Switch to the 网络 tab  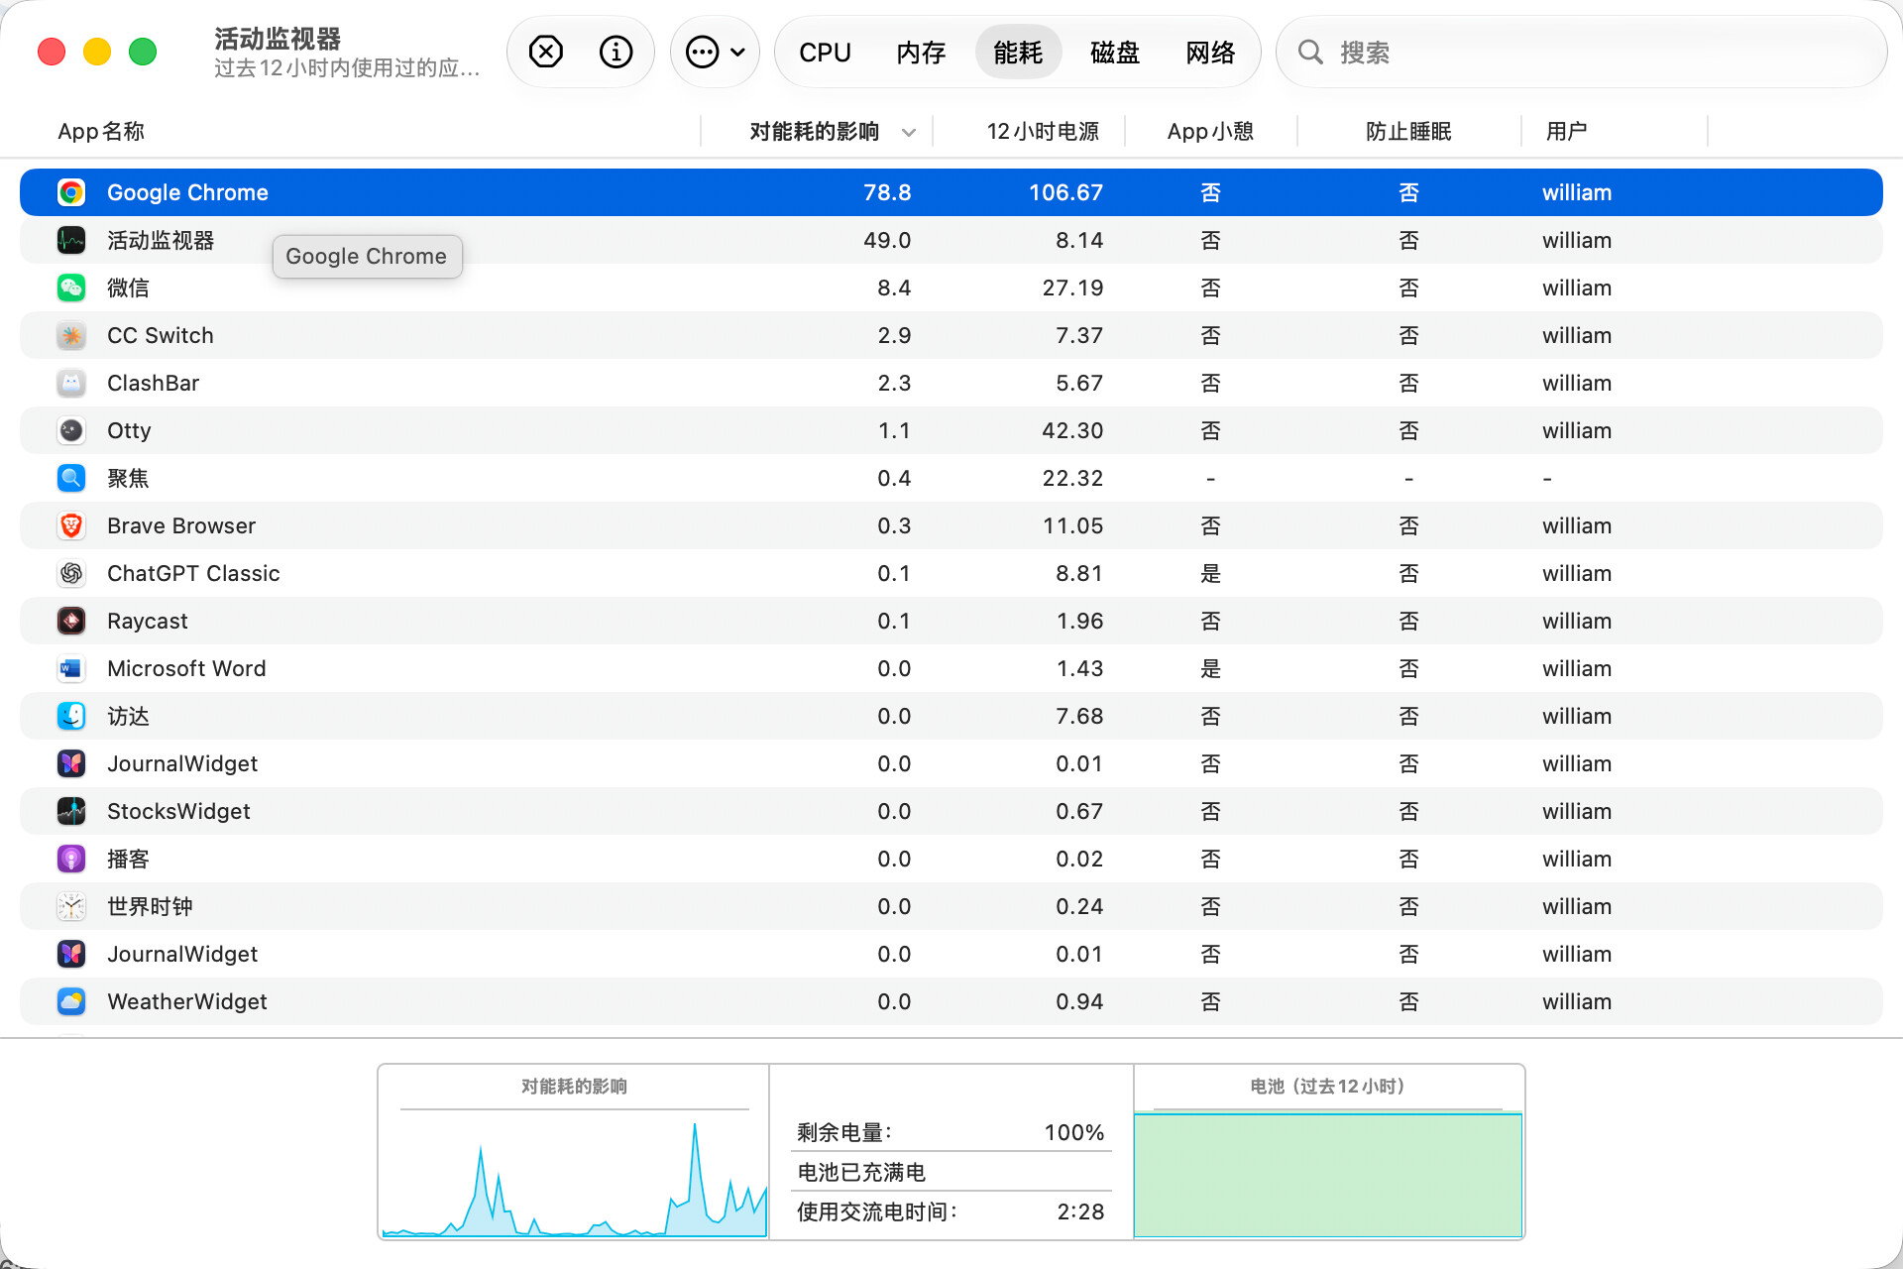[x=1210, y=53]
